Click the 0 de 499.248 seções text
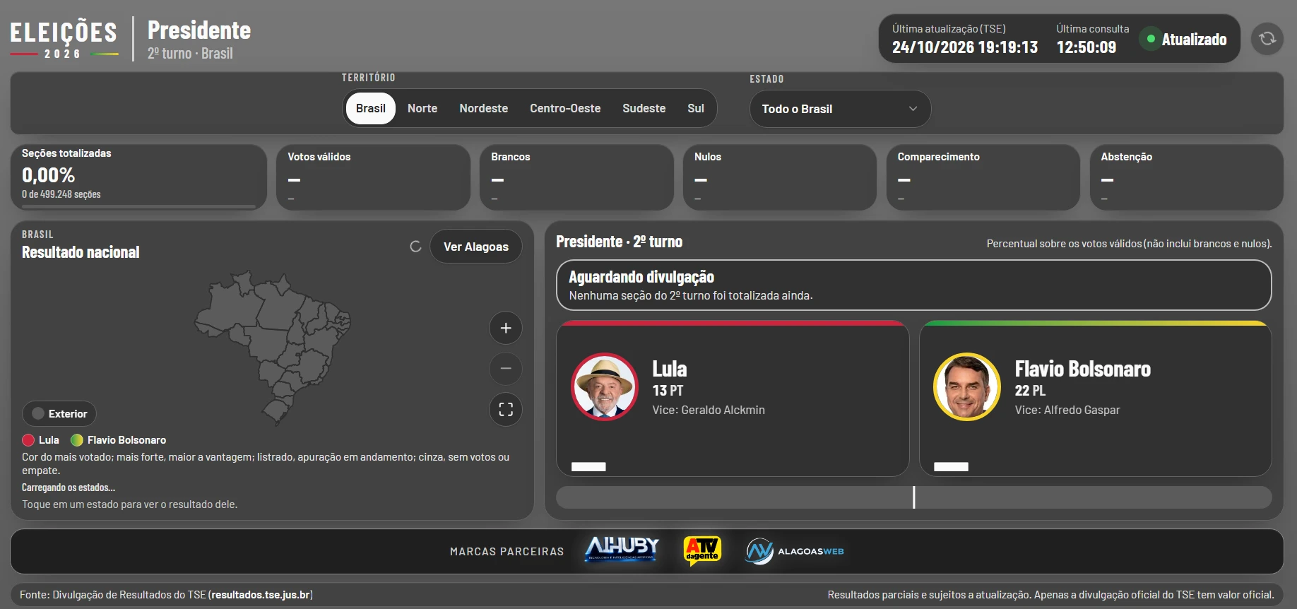Viewport: 1297px width, 609px height. pos(61,194)
